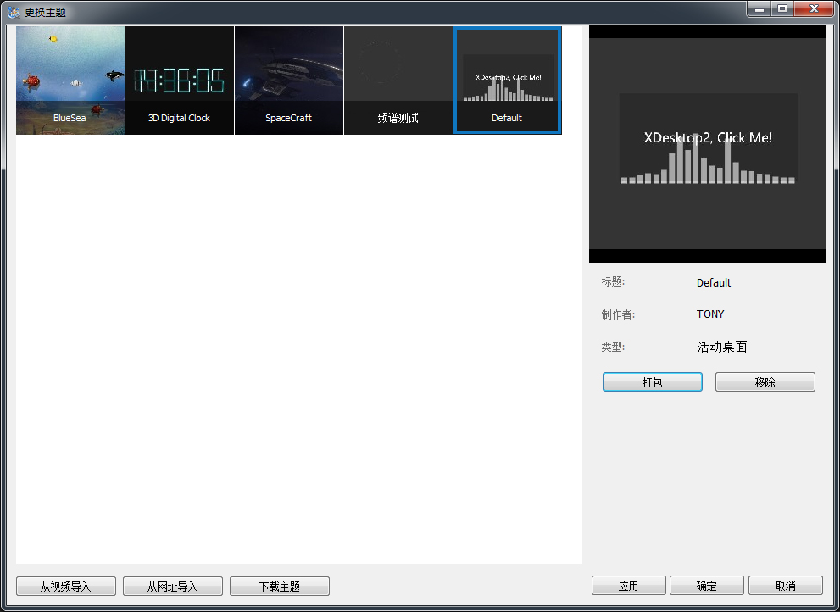Confirm theme selection with 确定 button
This screenshot has width=840, height=612.
[x=706, y=585]
